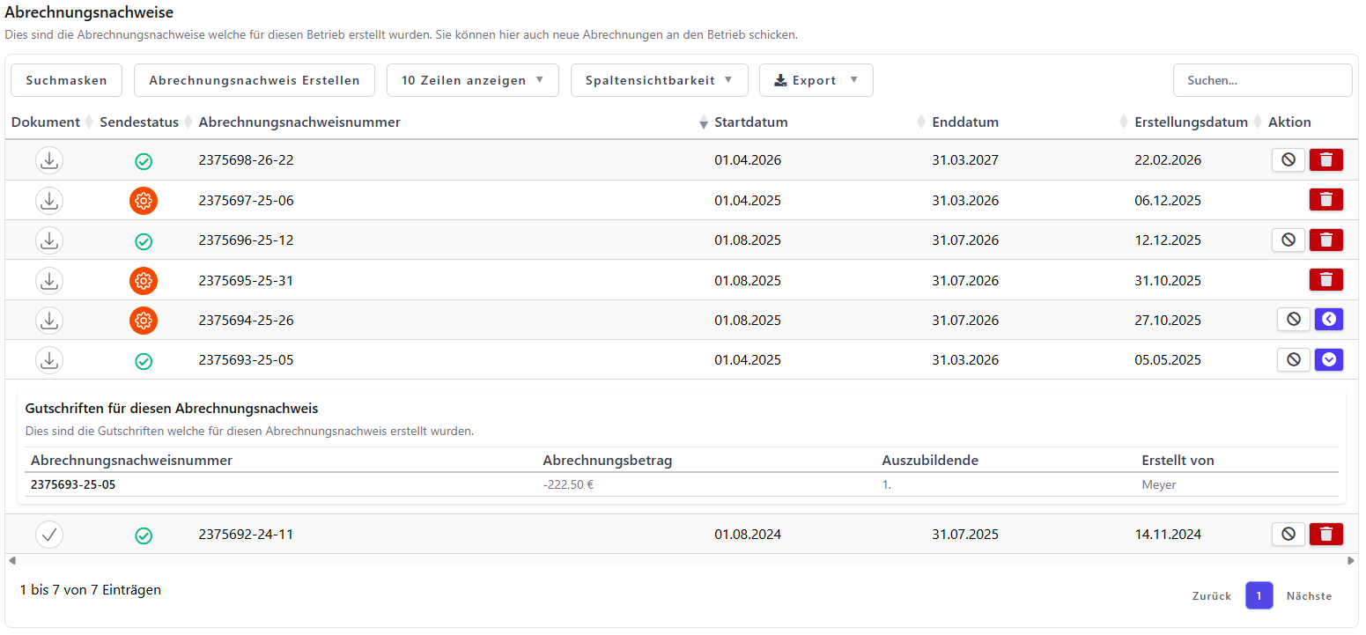The height and width of the screenshot is (635, 1366).
Task: Sort by Abrechnungsnachweisnummer column header
Action: 299,122
